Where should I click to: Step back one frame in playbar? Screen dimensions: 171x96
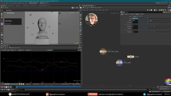click(4, 87)
